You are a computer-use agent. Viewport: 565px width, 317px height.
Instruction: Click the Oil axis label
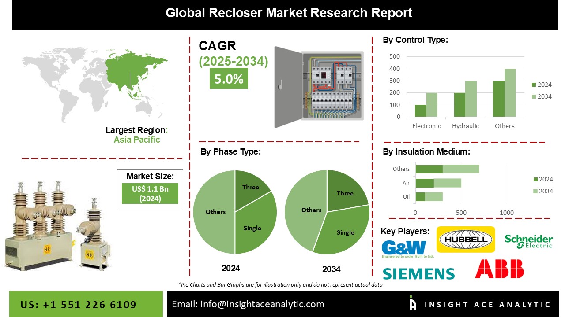(x=406, y=196)
